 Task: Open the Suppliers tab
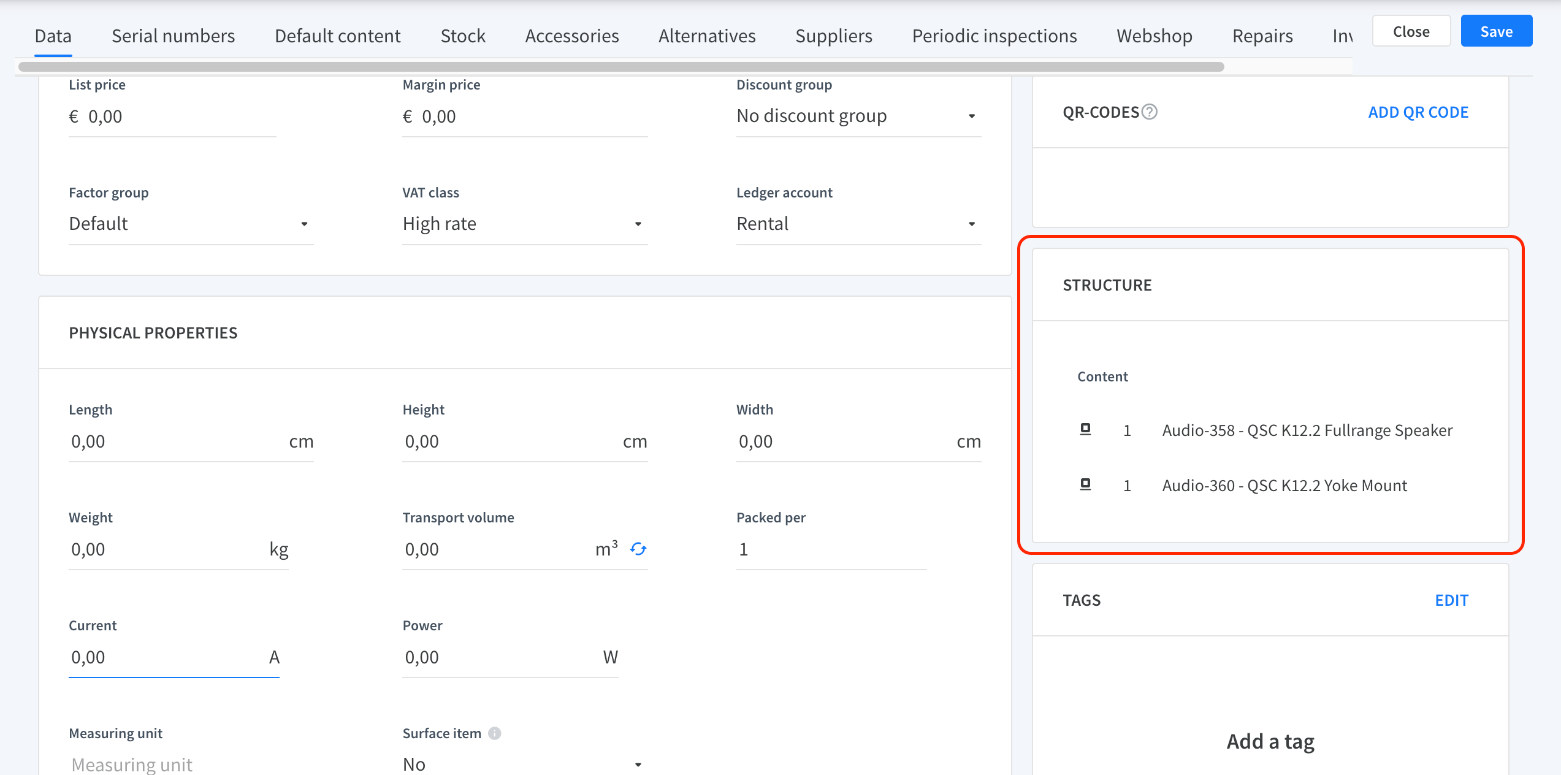tap(834, 36)
